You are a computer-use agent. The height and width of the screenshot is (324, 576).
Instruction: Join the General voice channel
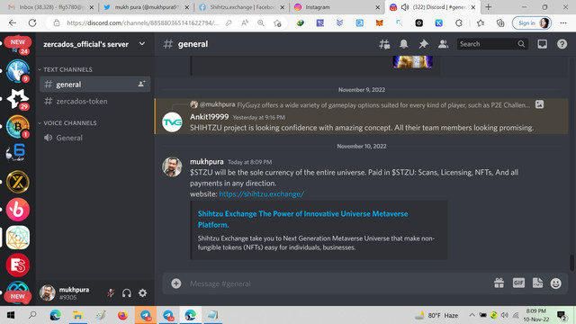[x=94, y=138]
